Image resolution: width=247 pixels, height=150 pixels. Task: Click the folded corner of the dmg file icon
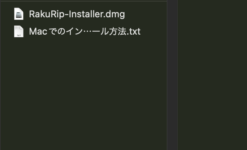22,10
